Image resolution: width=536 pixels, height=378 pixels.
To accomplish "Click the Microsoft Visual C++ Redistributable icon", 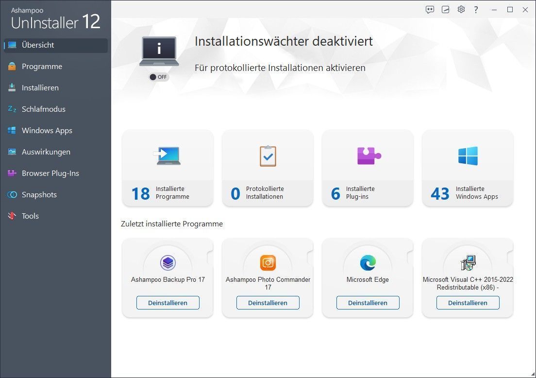I will (468, 263).
